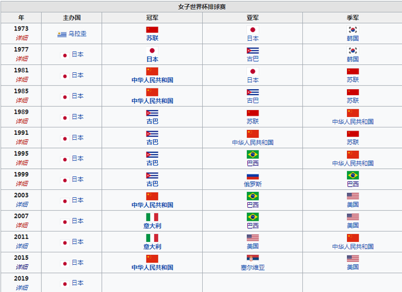Viewport: 402px width, 292px height.
Task: Click the Soviet flag for the 1989 runner-up
Action: (252, 113)
